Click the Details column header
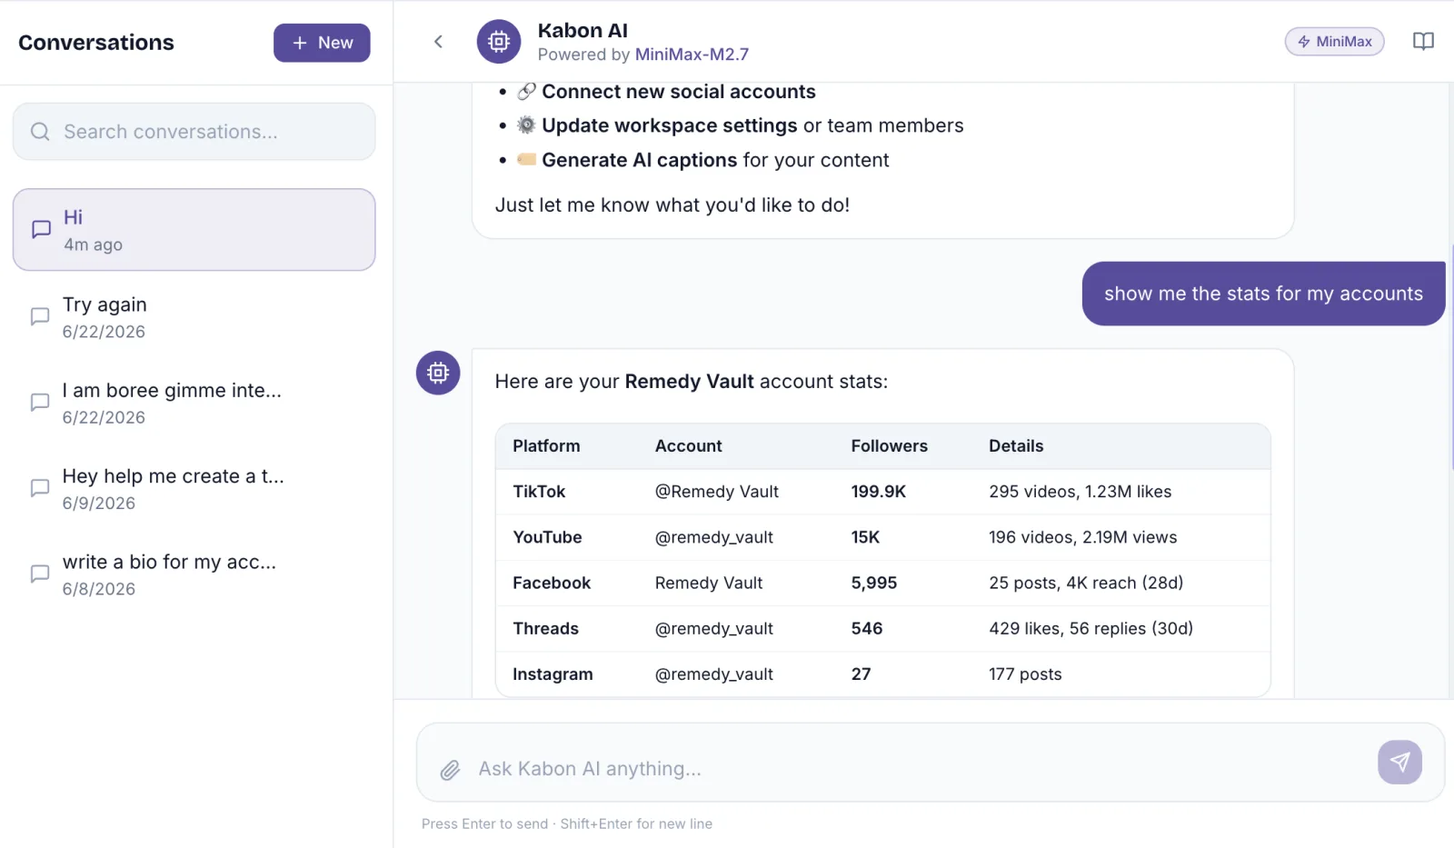Screen dimensions: 1454x848 tap(1016, 446)
